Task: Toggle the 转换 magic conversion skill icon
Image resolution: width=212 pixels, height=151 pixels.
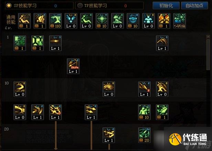Action: tap(180, 21)
